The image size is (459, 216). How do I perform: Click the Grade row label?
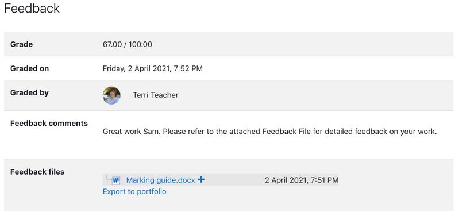click(21, 44)
